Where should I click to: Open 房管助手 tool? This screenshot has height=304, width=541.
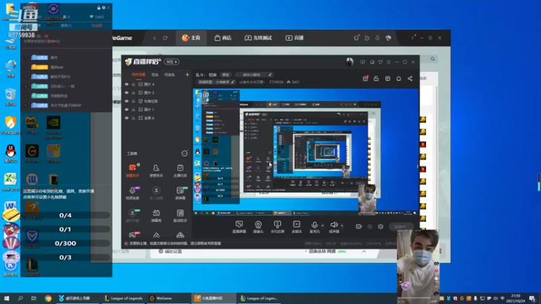coord(156,171)
